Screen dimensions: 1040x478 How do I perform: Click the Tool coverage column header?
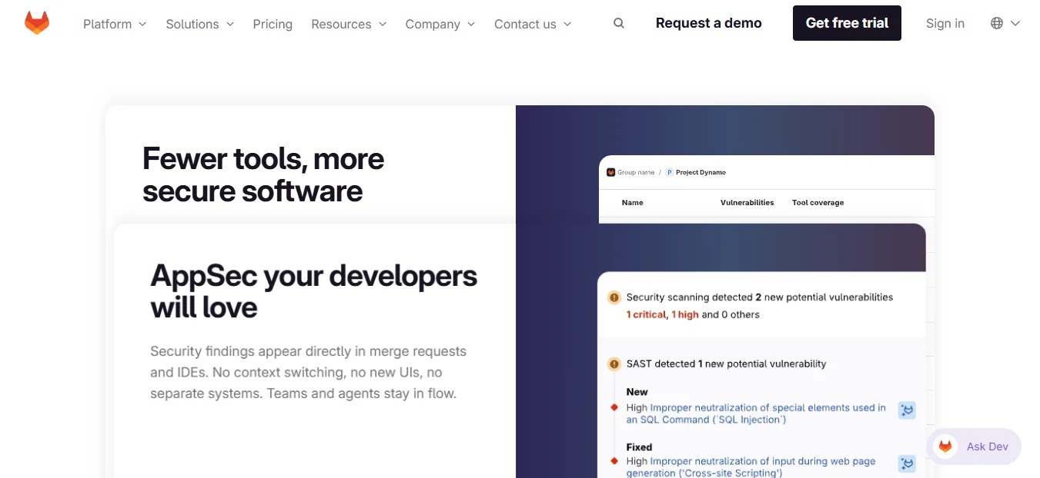(818, 203)
